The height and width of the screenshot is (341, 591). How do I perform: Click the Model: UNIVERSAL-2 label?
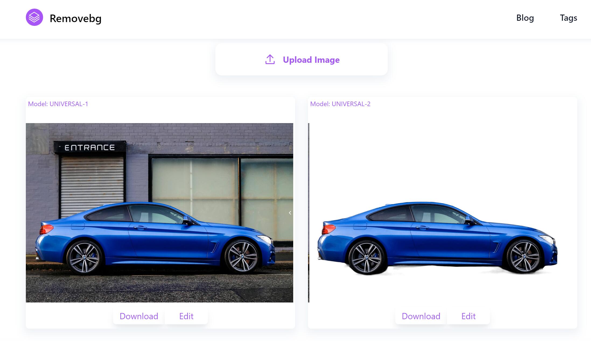click(x=340, y=104)
